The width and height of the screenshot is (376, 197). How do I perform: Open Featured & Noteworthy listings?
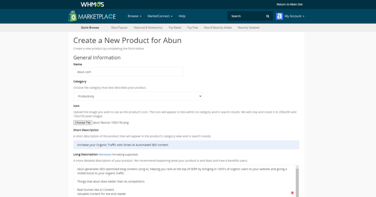(x=148, y=27)
